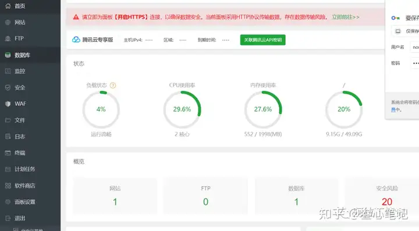Image resolution: width=419 pixels, height=231 pixels.
Task: Click the 2 核心 text under the CPU gauge
Action: 182,134
